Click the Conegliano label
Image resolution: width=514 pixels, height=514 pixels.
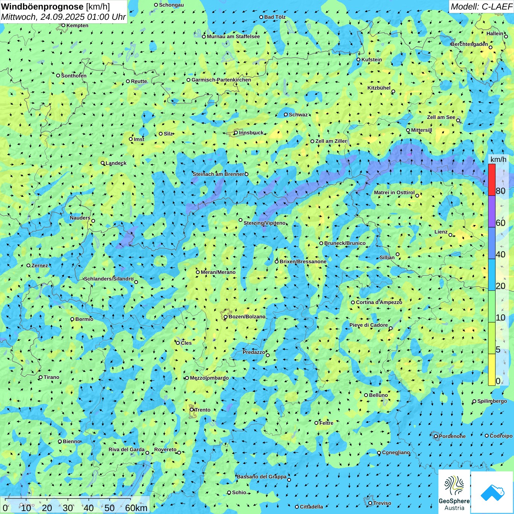pyautogui.click(x=396, y=452)
